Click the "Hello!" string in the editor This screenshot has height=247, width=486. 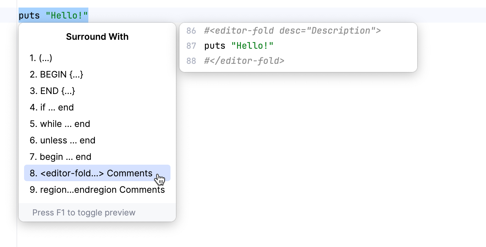[x=67, y=15]
